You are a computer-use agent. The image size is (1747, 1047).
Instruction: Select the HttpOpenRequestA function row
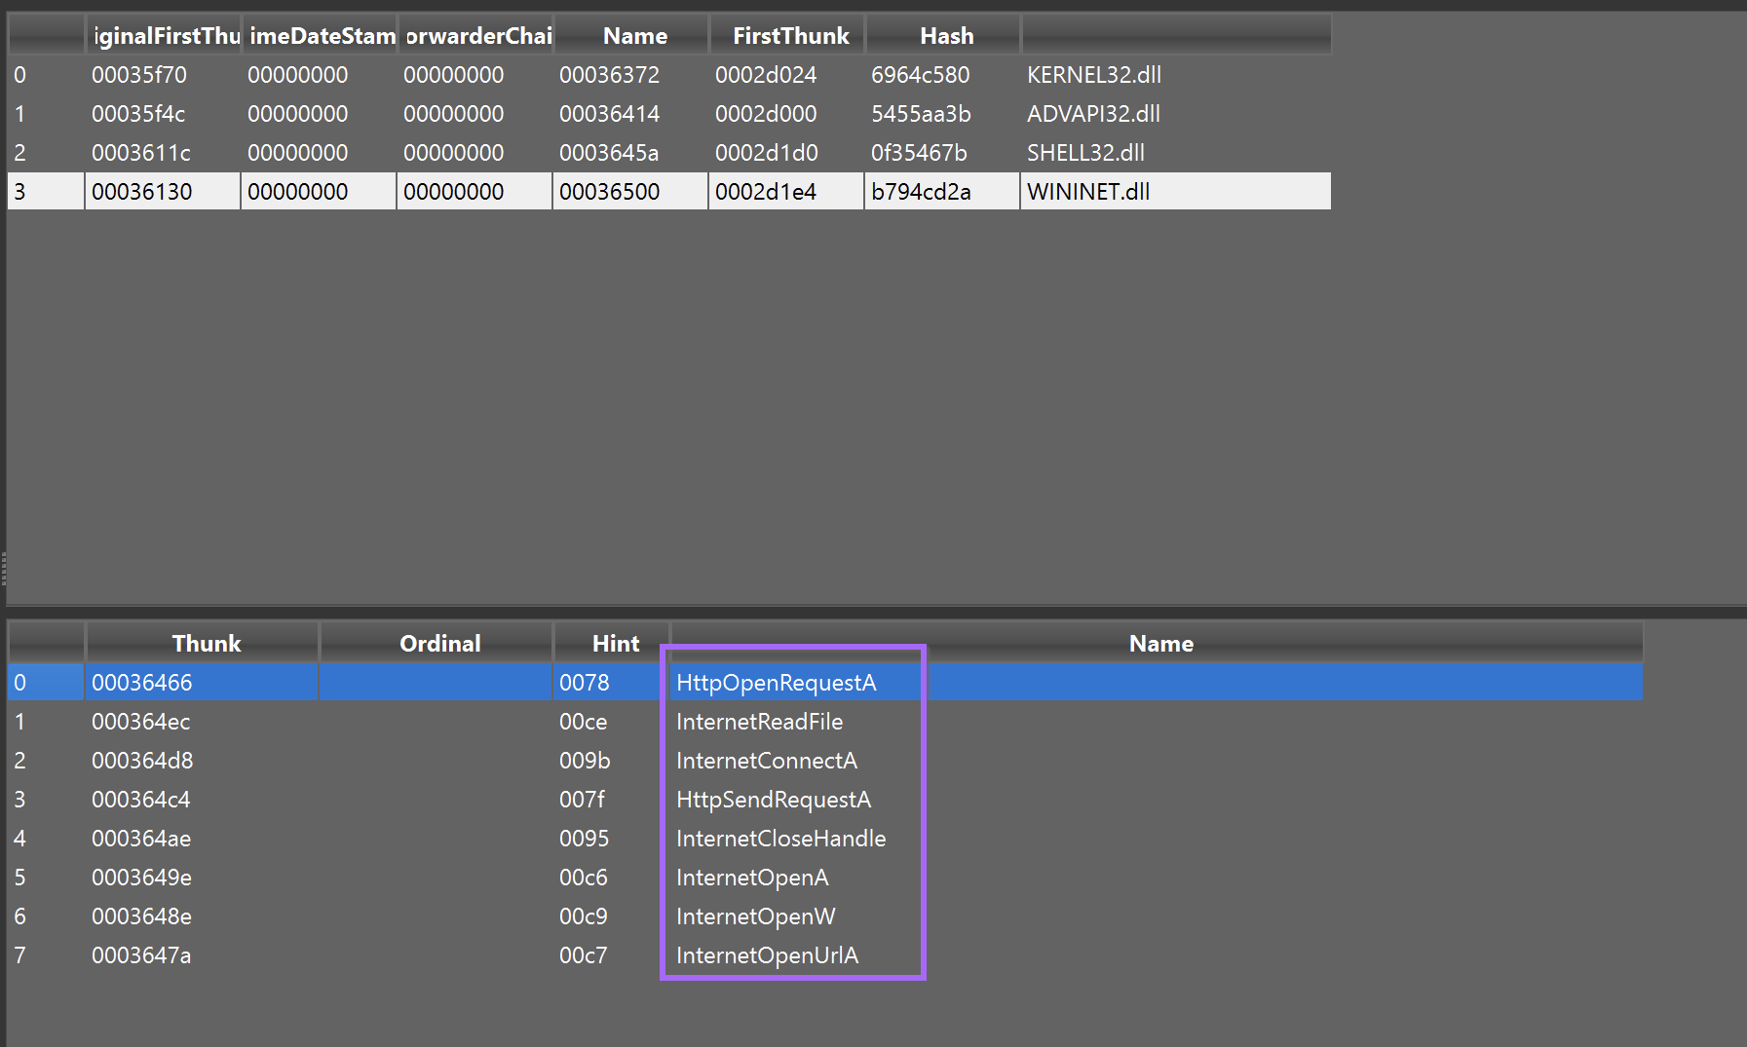pos(777,683)
